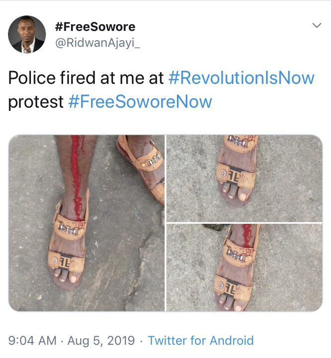Open the Twitter for Android source link
Viewport: 331px width, 358px height.
coord(201,341)
